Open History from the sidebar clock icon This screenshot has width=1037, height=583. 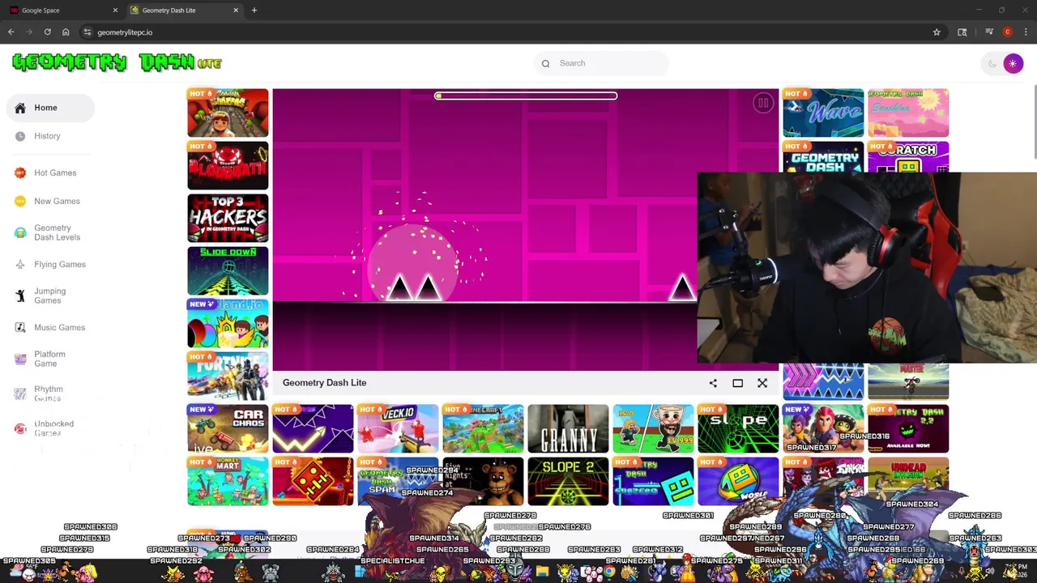point(20,136)
